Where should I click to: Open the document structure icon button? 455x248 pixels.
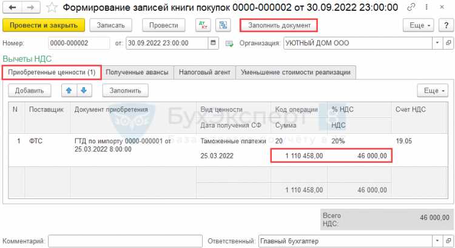click(223, 25)
